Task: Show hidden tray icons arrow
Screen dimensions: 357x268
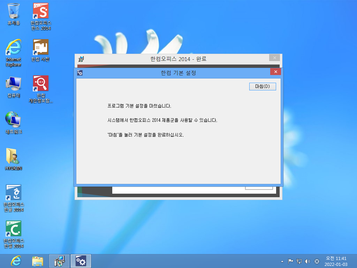Action: coord(282,261)
